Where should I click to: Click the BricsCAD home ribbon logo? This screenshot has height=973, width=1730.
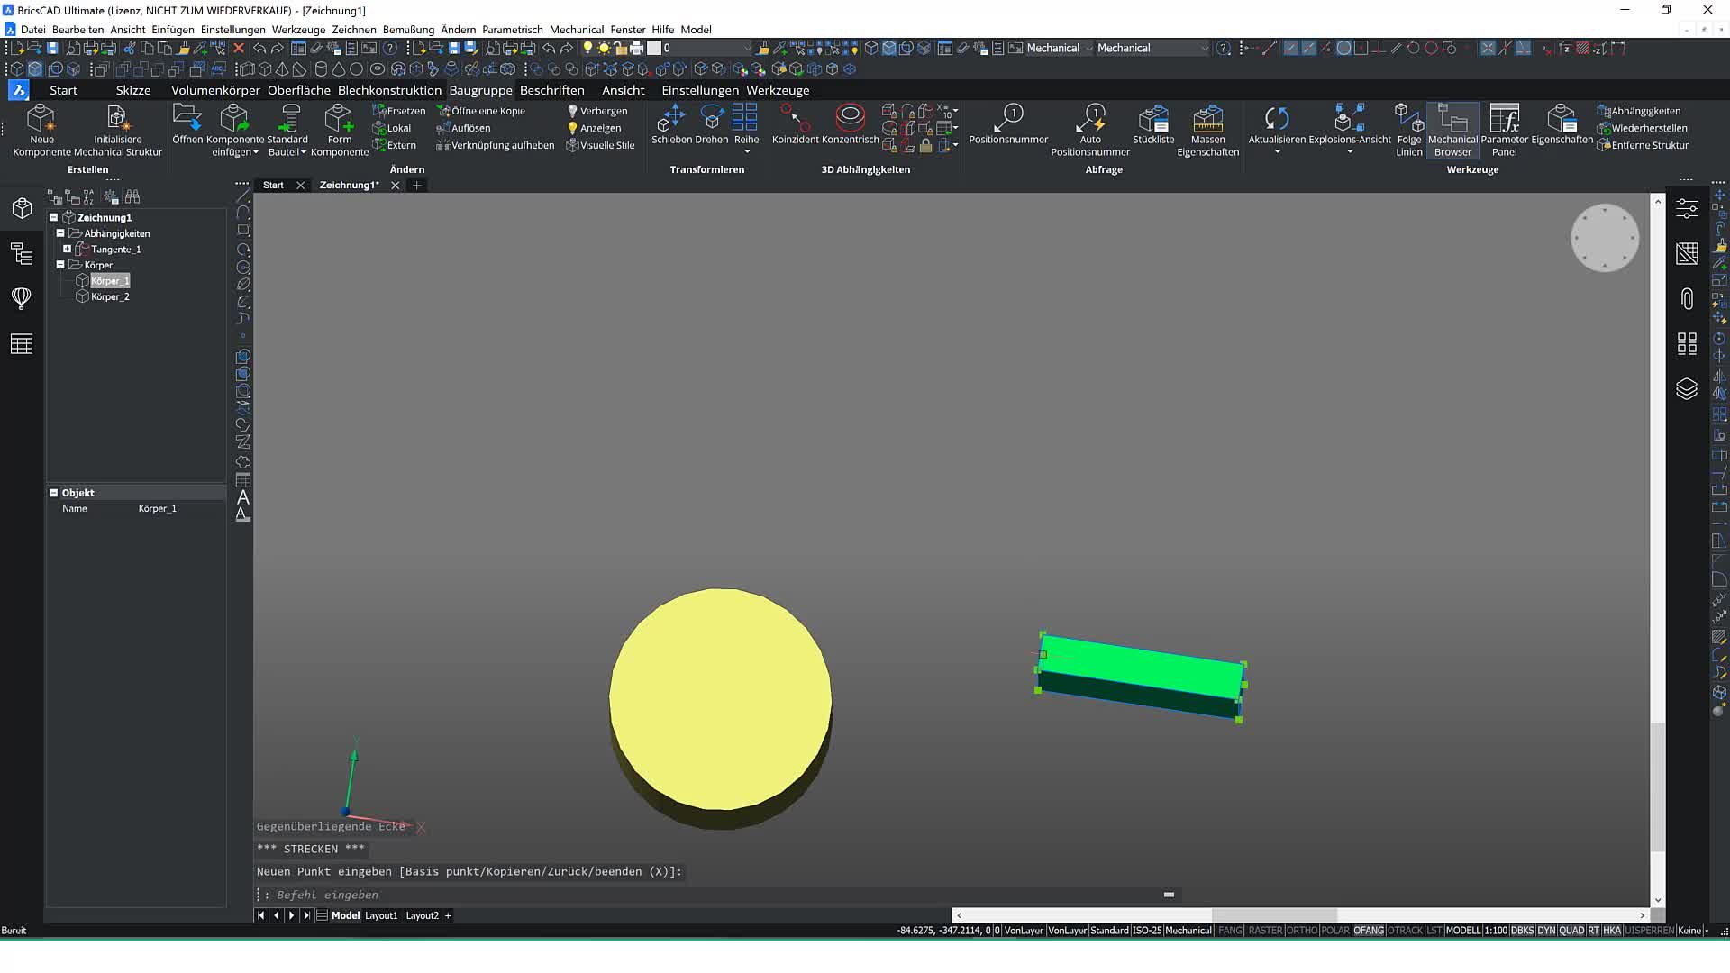[x=18, y=89]
